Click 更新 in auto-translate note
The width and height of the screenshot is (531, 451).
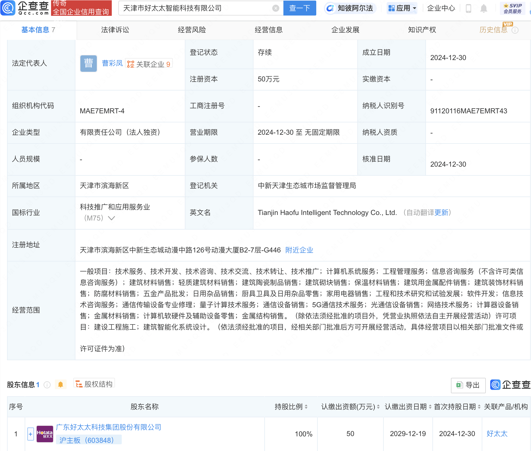441,213
